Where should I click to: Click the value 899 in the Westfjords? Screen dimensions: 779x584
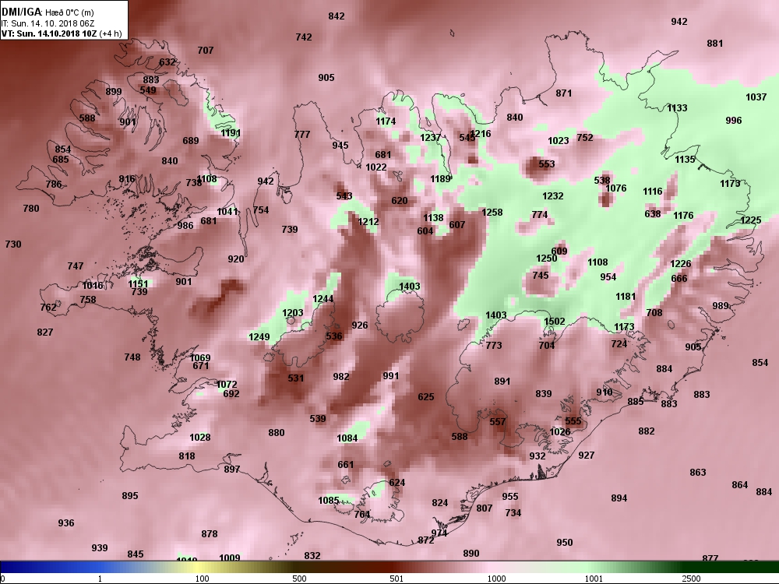point(113,91)
